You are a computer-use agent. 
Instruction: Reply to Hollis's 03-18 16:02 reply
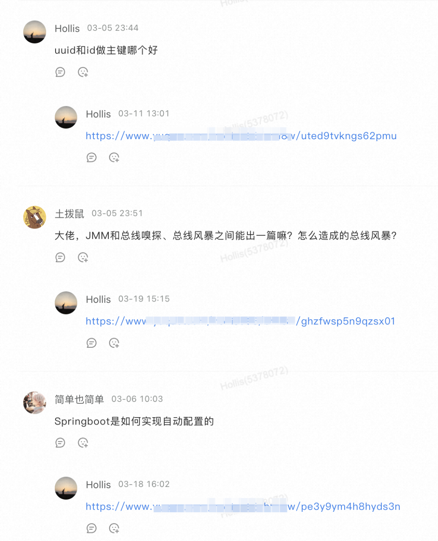pyautogui.click(x=92, y=528)
